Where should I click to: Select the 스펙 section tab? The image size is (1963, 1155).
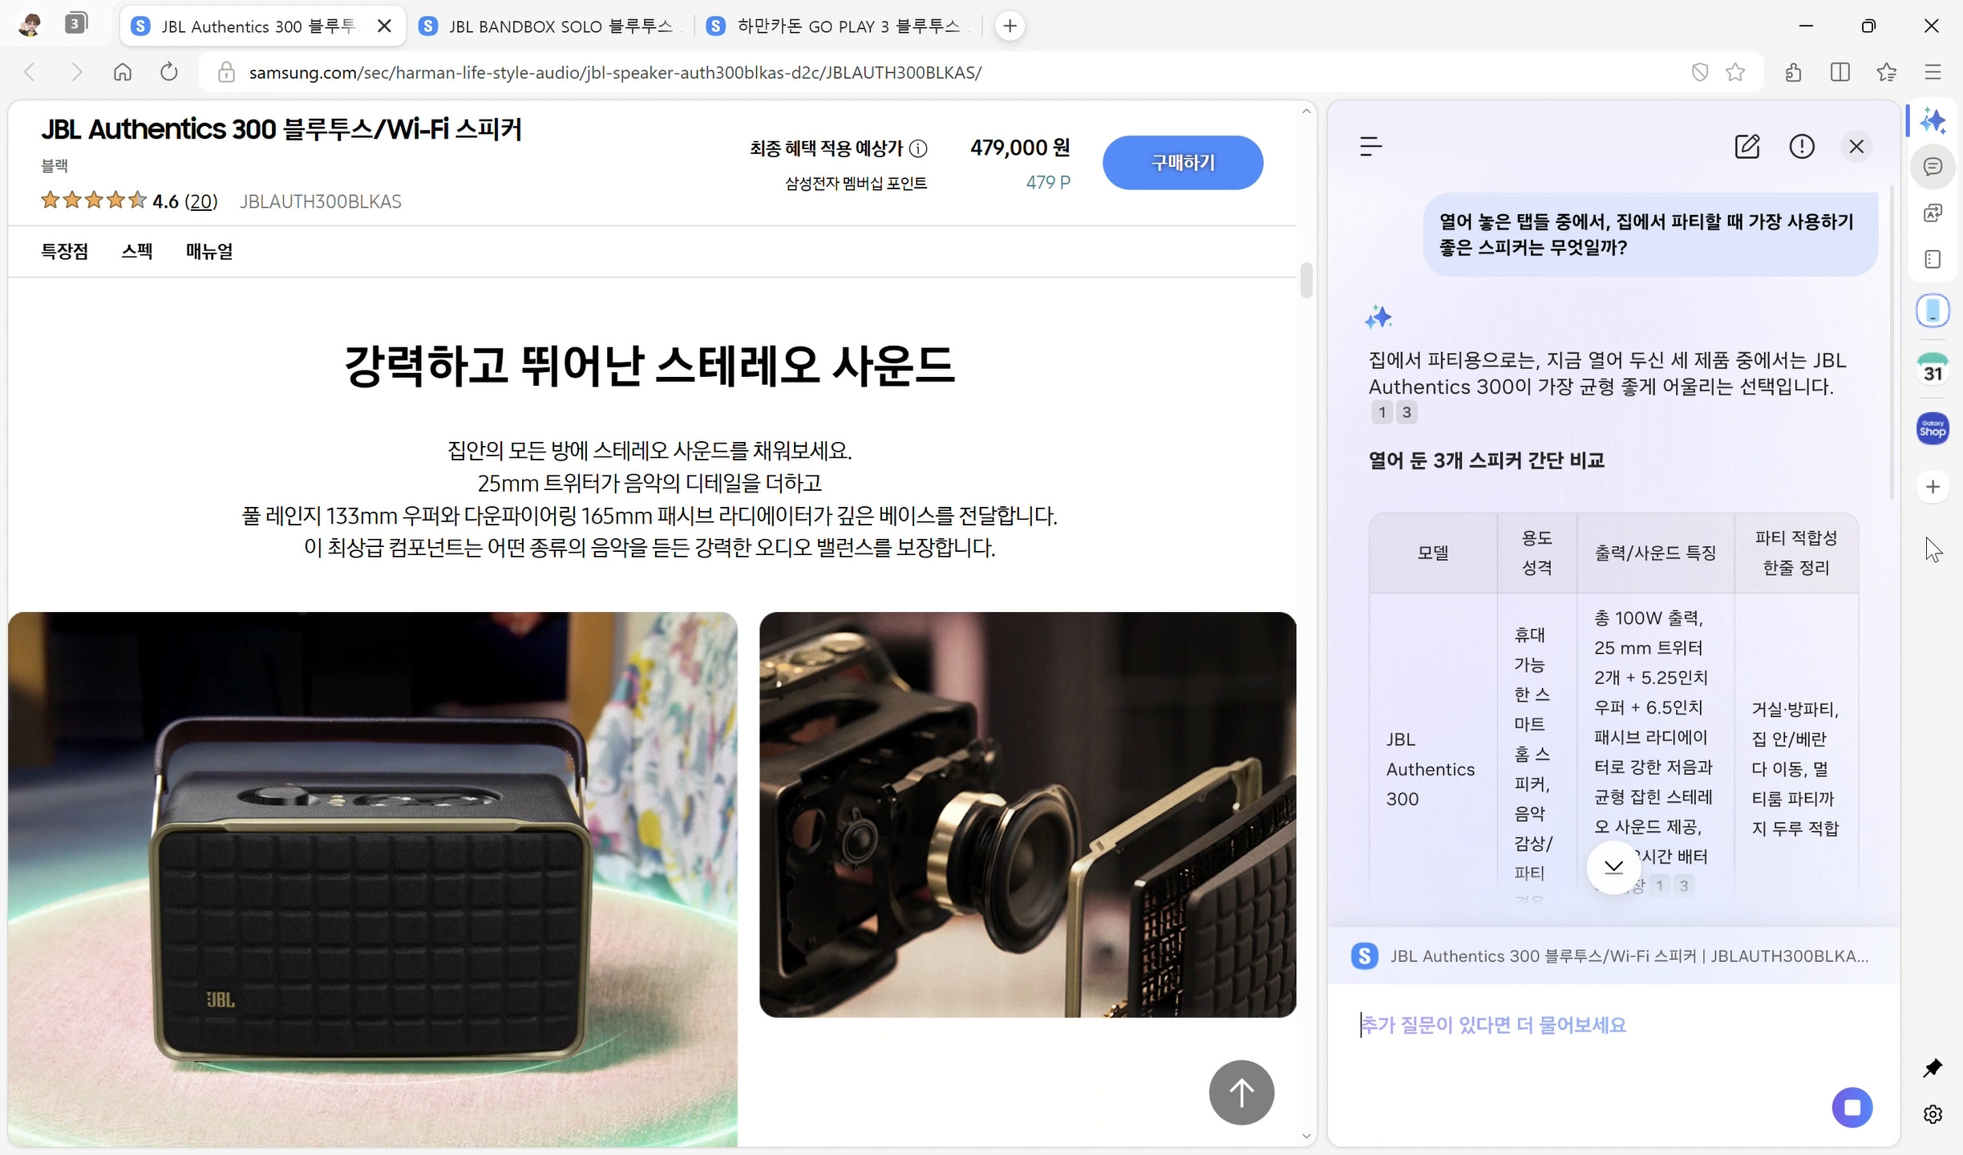click(136, 251)
